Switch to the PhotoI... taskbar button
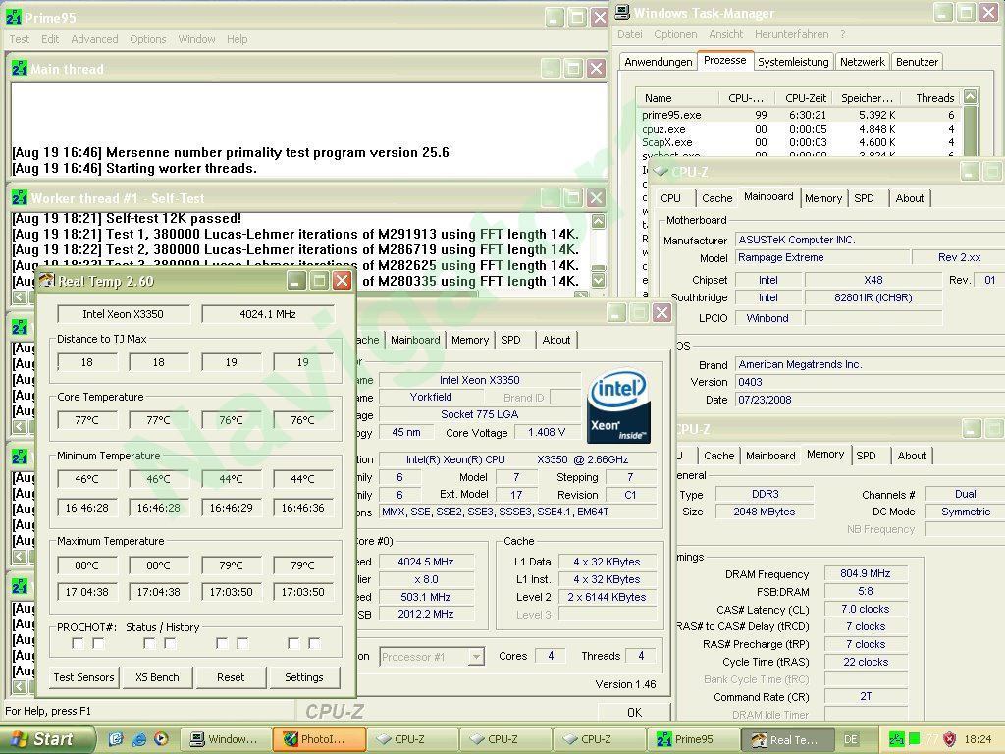 [x=319, y=739]
